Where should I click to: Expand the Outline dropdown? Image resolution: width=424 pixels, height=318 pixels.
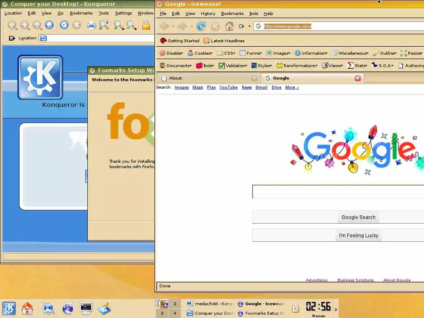[385, 53]
